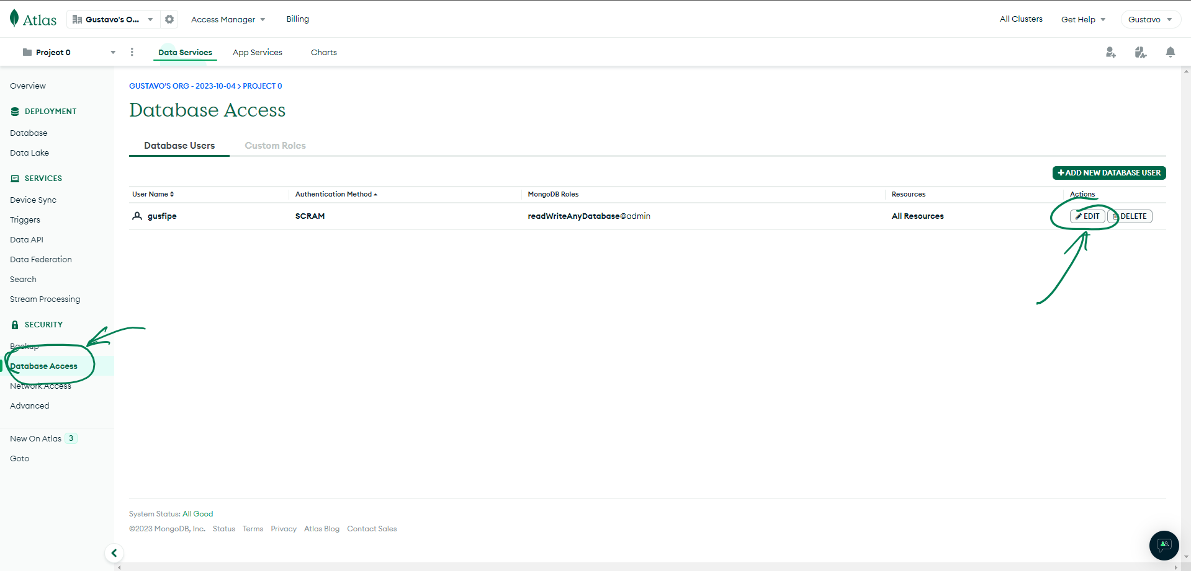Open the All Clusters link
The height and width of the screenshot is (571, 1191).
point(1021,19)
